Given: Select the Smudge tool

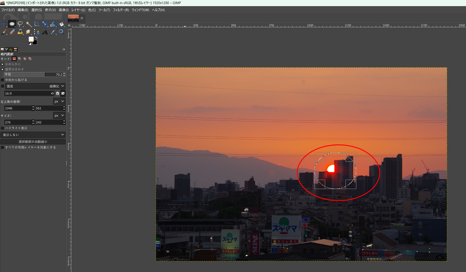Looking at the screenshot, I should click(x=28, y=32).
